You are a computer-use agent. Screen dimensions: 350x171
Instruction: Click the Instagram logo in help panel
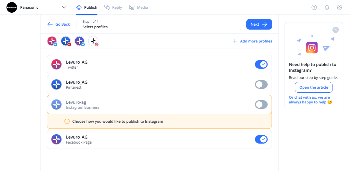312,48
